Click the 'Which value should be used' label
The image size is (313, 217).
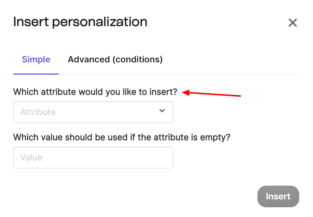[122, 137]
